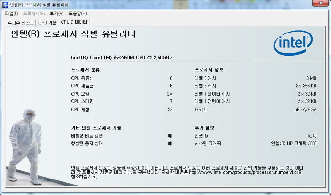Select the CPUID 데이터 tab
This screenshot has height=195, width=331.
pyautogui.click(x=74, y=22)
